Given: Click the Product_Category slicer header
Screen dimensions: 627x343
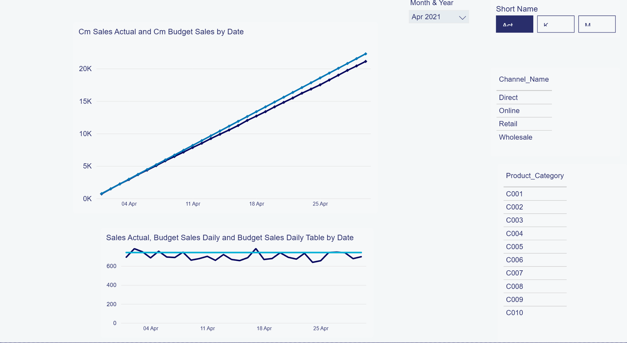Looking at the screenshot, I should [x=535, y=176].
